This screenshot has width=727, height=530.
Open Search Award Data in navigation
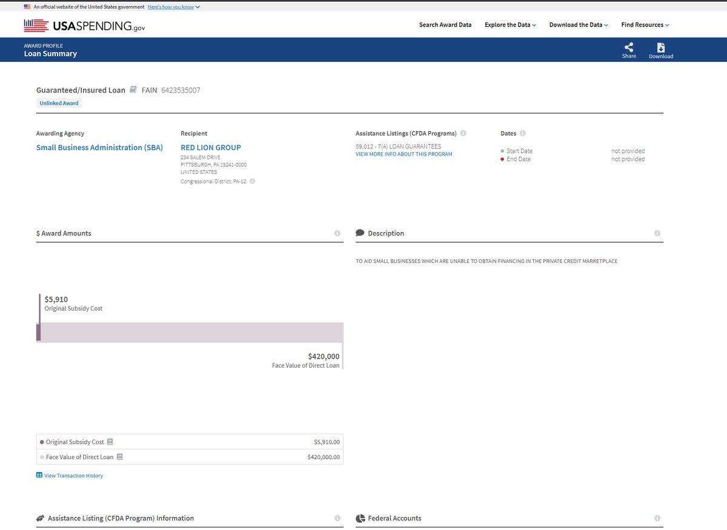[x=445, y=25]
